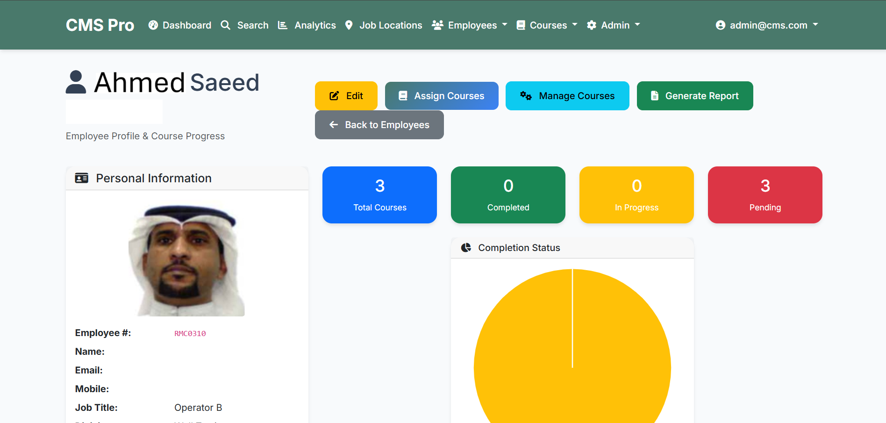Click the ID card icon in Personal Information

[x=82, y=178]
